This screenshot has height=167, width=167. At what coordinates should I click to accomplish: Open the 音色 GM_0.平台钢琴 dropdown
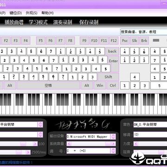click(x=150, y=124)
